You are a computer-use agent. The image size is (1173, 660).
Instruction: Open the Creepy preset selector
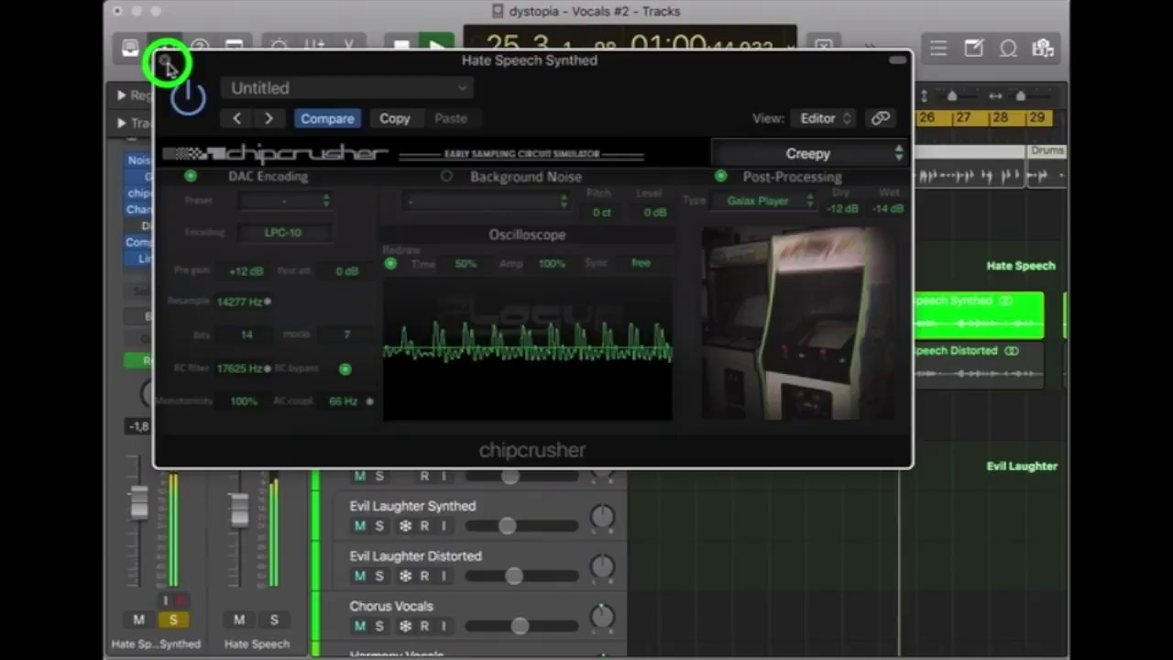[809, 153]
